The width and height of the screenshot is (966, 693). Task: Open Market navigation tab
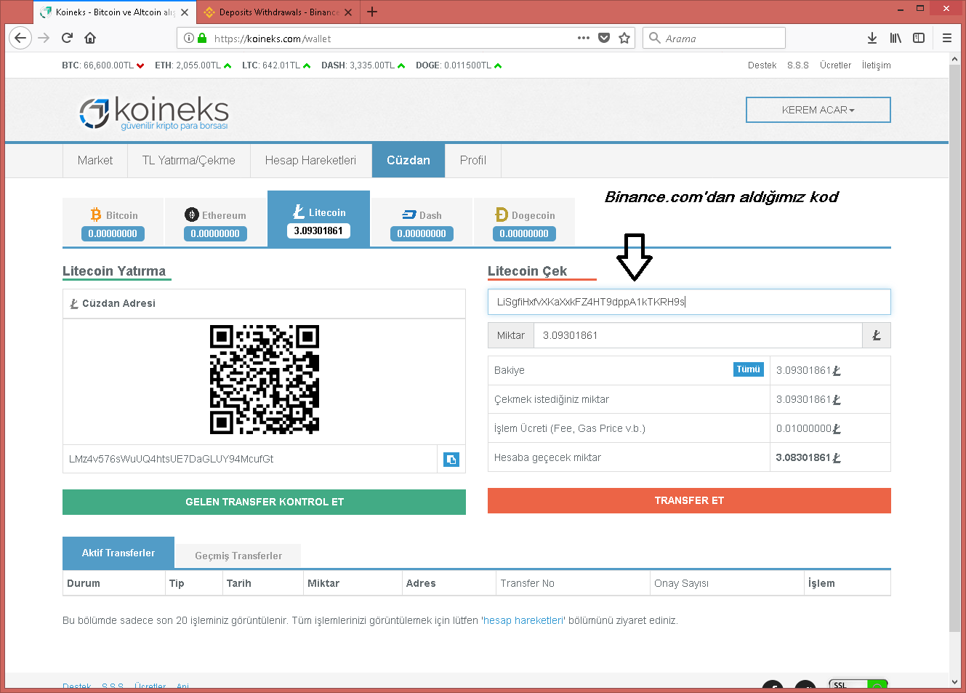tap(95, 161)
